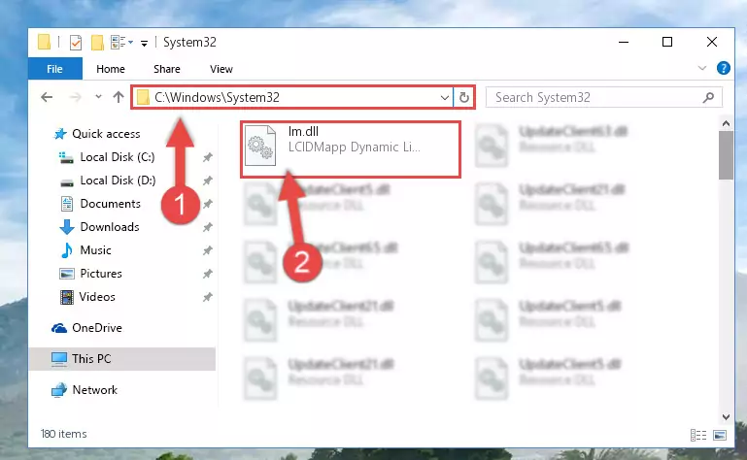The height and width of the screenshot is (460, 747).
Task: Go up one folder level
Action: click(119, 97)
